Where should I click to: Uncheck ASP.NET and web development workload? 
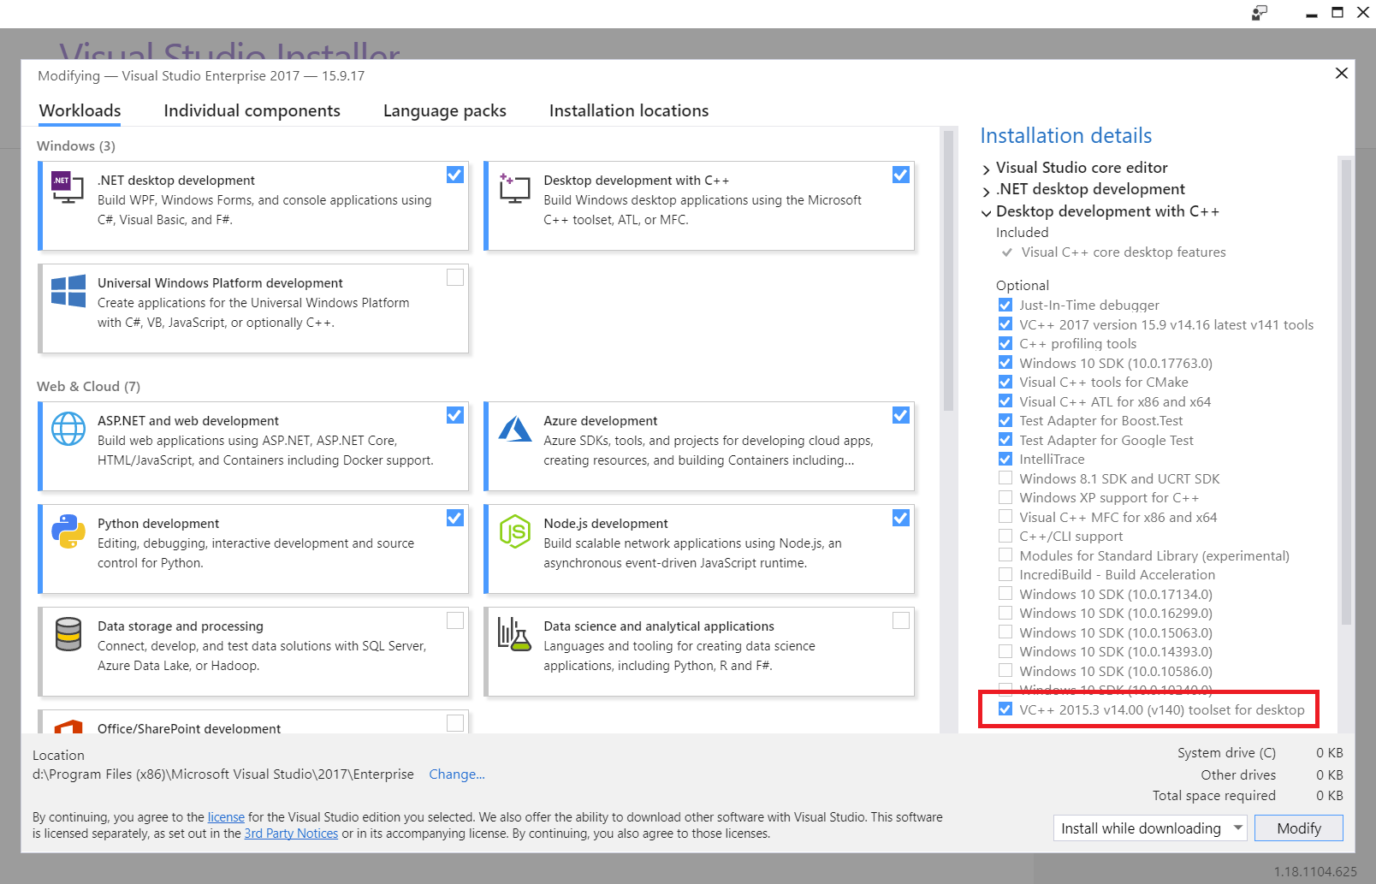455,415
